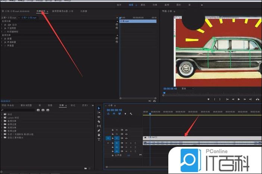
Task: Select the Selection arrow tool
Action: coord(99,108)
